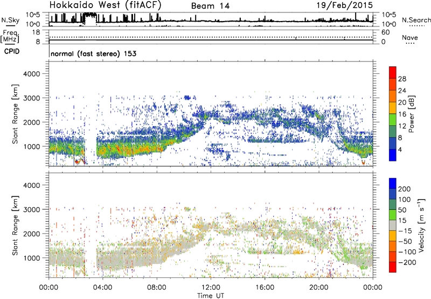Select 'Slant Range [km]' label of power panel
Viewport: 431px width, 299px height.
click(x=15, y=114)
